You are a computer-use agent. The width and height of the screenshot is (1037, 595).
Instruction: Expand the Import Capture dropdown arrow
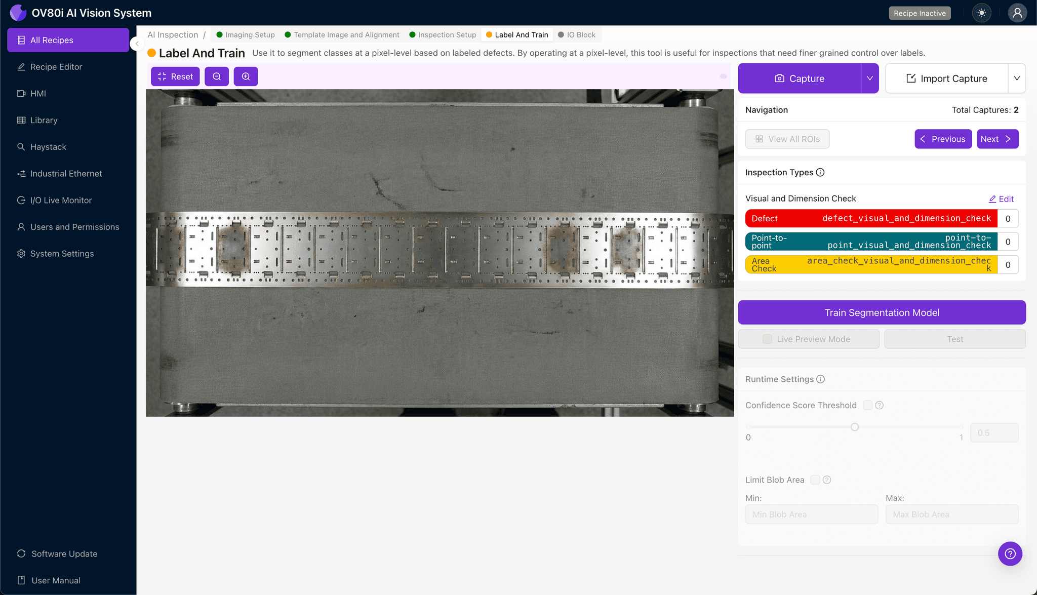(x=1016, y=78)
